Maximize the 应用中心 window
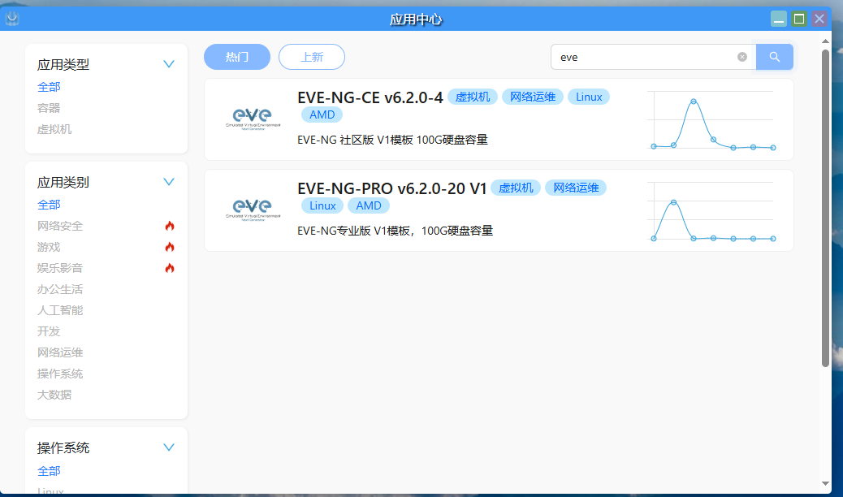The image size is (843, 497). click(x=799, y=19)
